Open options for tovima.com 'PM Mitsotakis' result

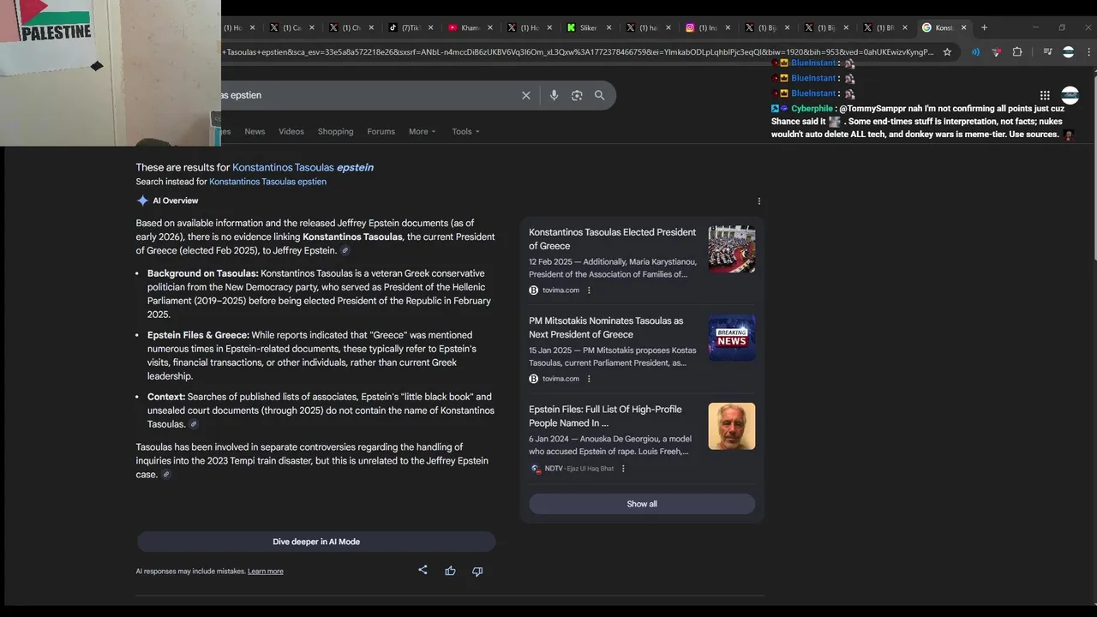coord(589,379)
